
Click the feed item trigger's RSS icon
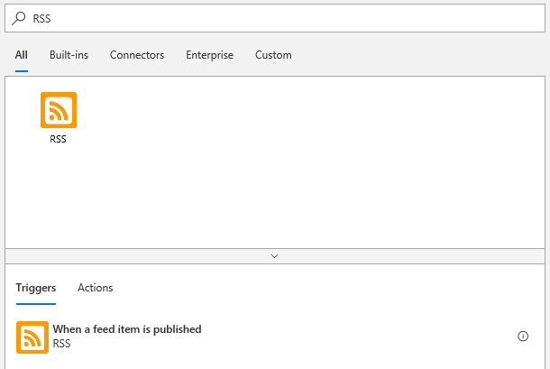click(x=32, y=337)
